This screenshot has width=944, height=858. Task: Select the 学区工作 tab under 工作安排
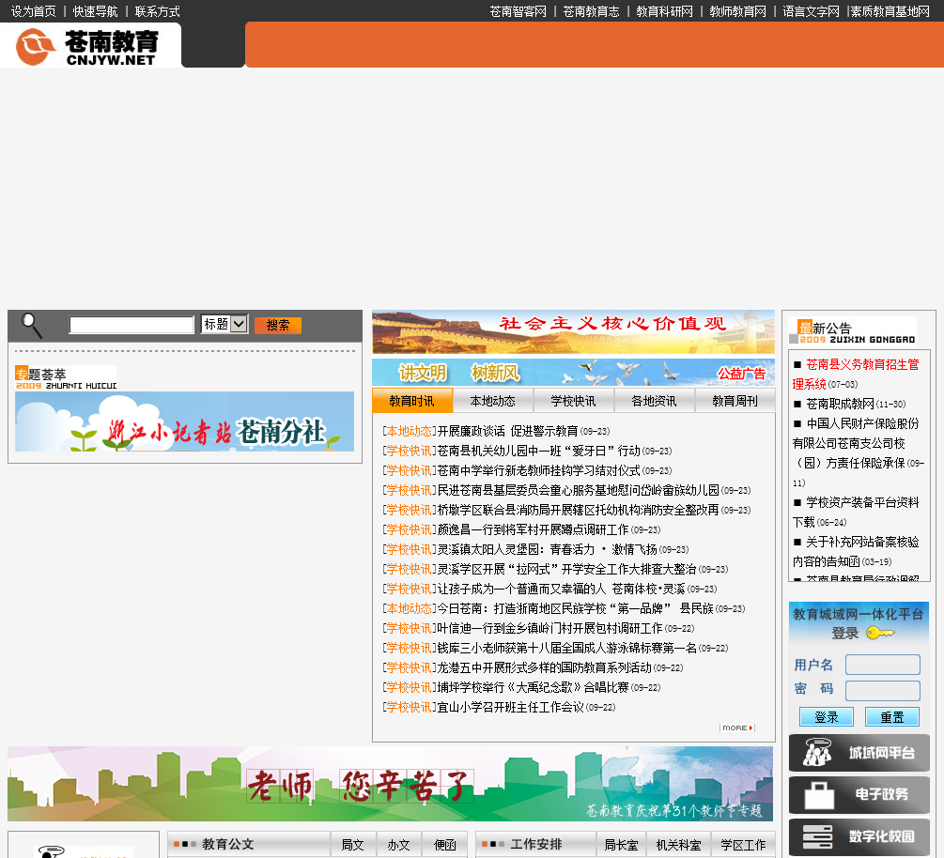[x=743, y=845]
